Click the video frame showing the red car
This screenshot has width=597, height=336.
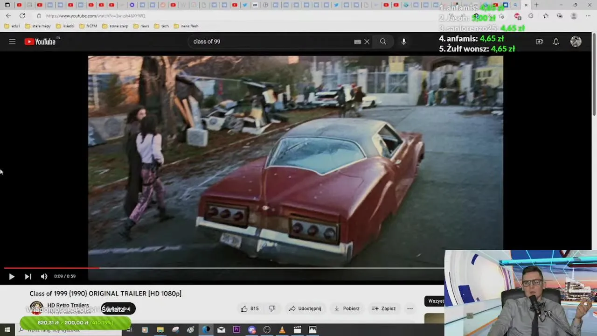(296, 161)
